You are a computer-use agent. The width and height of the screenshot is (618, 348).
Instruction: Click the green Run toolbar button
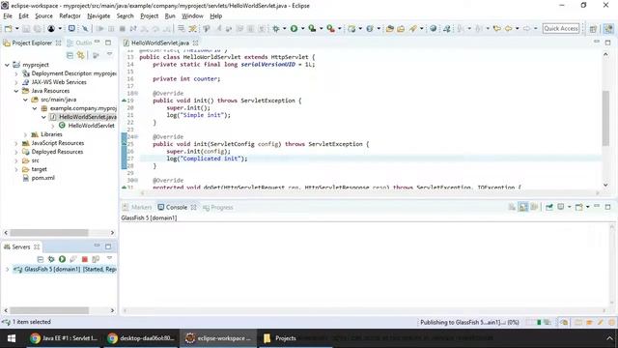[294, 28]
